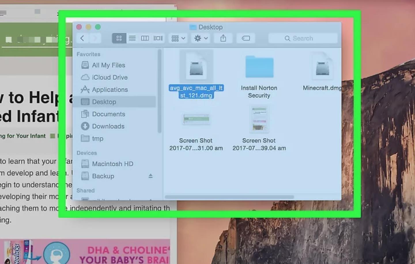Switch to icon view in Finder toolbar
Screen dimensions: 415x264
click(119, 38)
